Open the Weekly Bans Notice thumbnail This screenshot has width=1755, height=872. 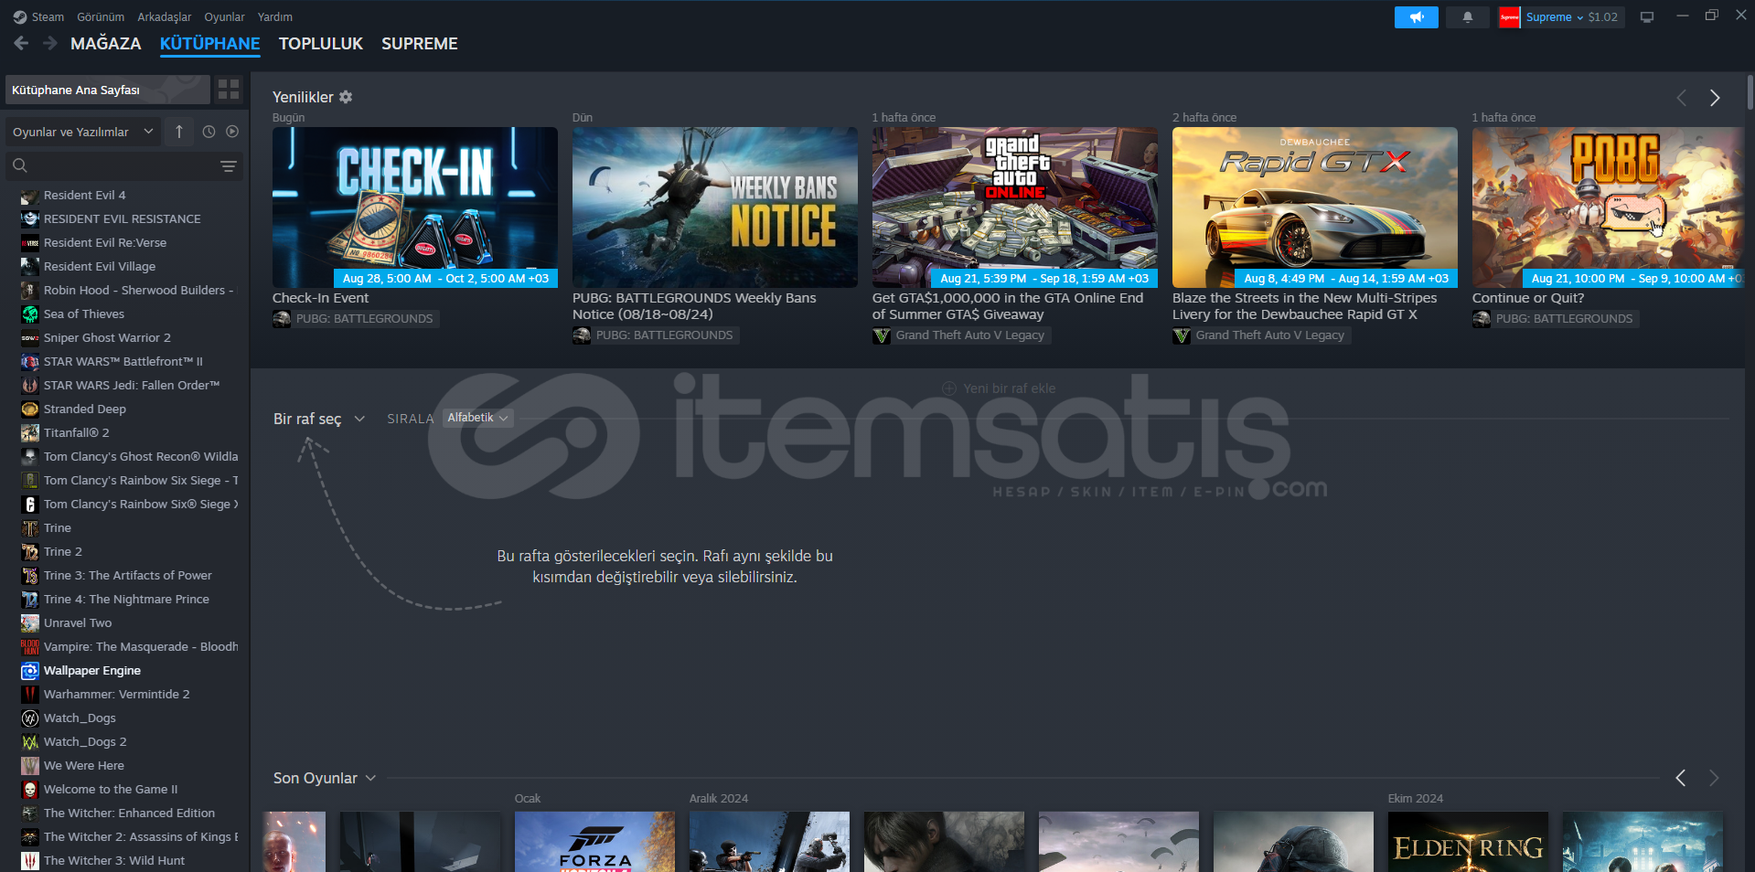[x=714, y=207]
